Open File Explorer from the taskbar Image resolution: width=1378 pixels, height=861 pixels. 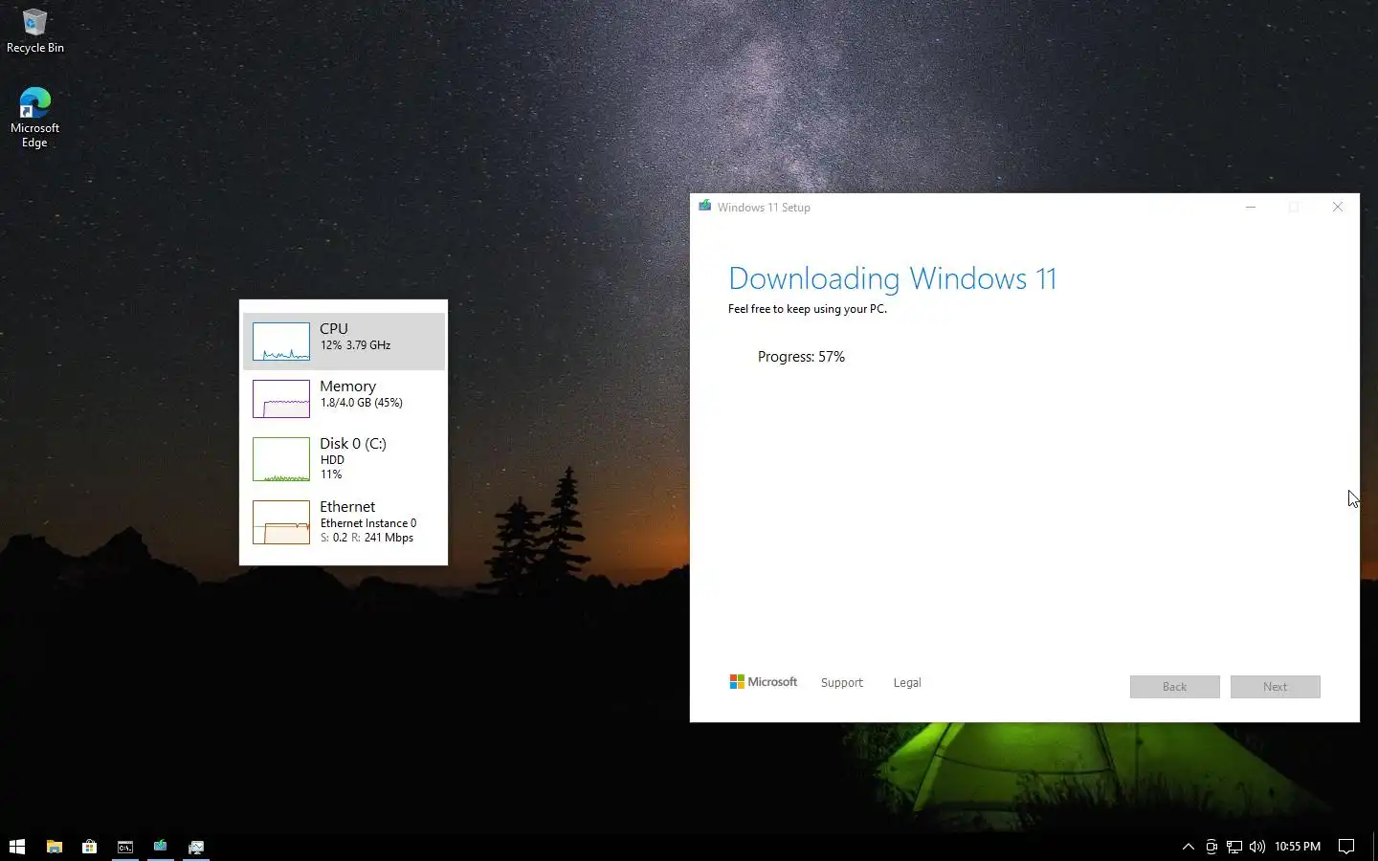click(x=55, y=847)
